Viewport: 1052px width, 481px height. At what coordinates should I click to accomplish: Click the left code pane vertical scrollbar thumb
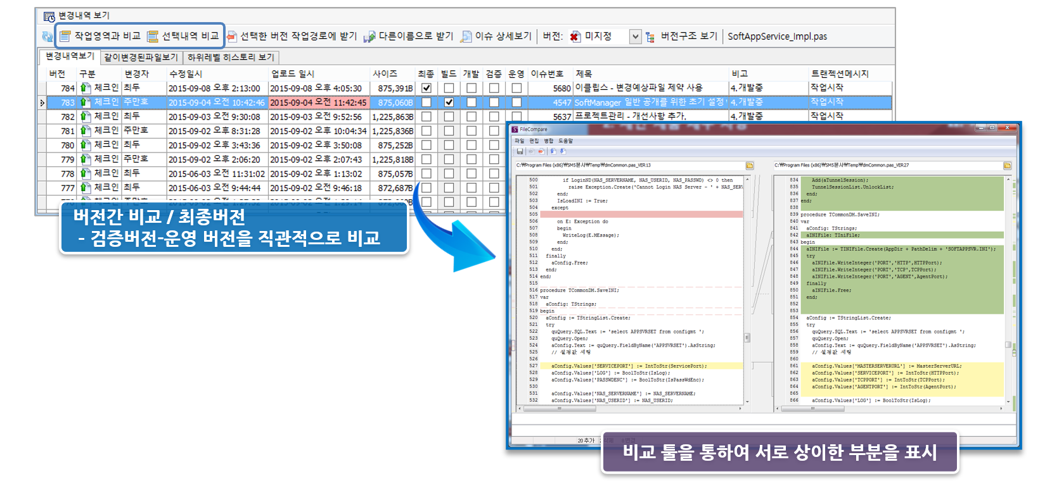coord(747,337)
